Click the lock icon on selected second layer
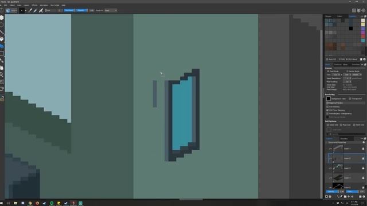 point(363,159)
